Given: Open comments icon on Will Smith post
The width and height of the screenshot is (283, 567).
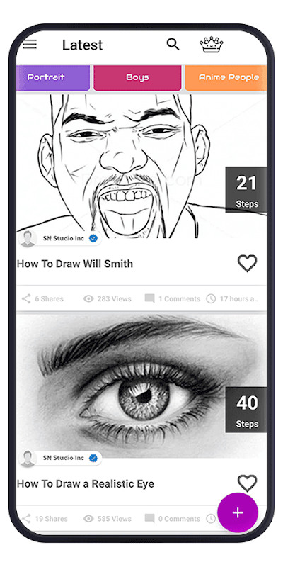Looking at the screenshot, I should tap(149, 298).
